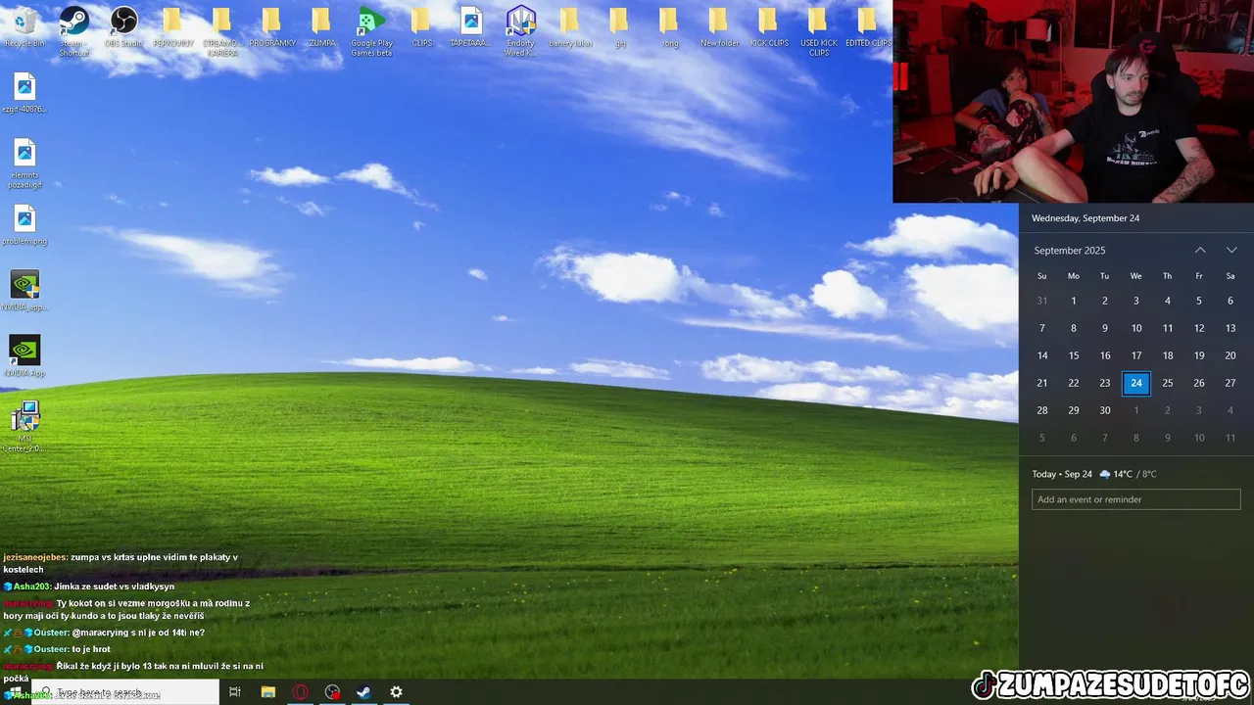
Task: Switch to Opera browser in taskbar
Action: [x=301, y=692]
